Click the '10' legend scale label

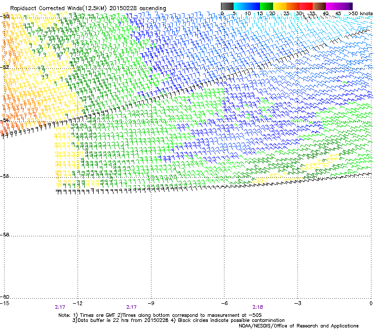pyautogui.click(x=248, y=14)
